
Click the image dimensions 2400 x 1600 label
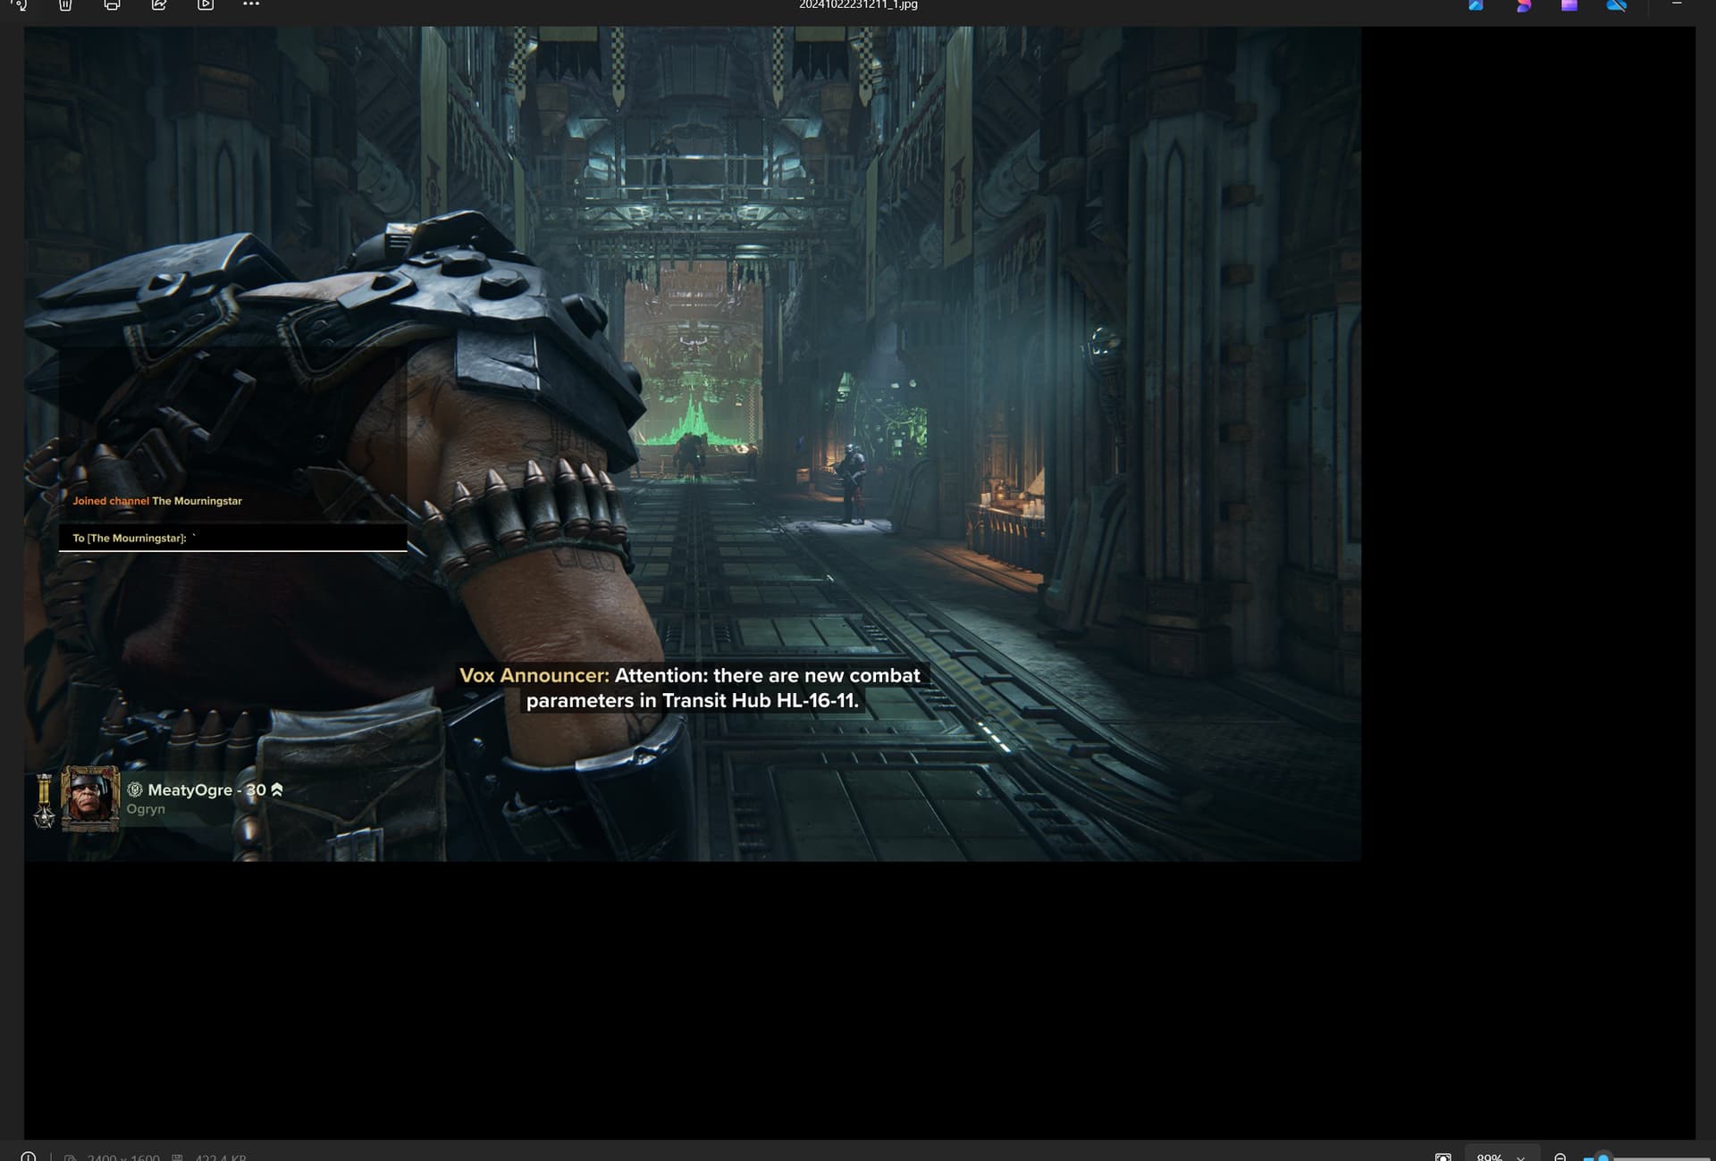point(123,1157)
